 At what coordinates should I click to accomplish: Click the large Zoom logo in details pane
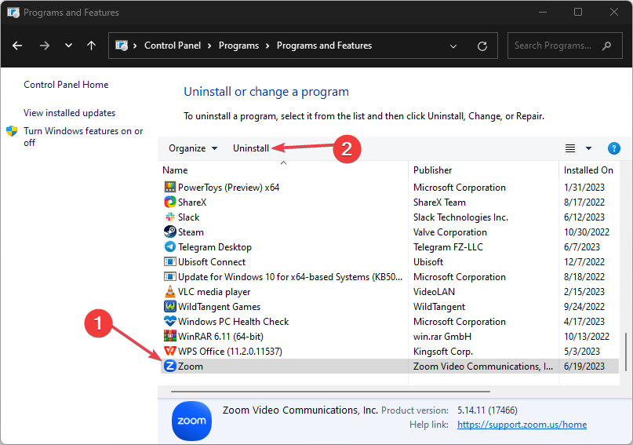pos(191,421)
